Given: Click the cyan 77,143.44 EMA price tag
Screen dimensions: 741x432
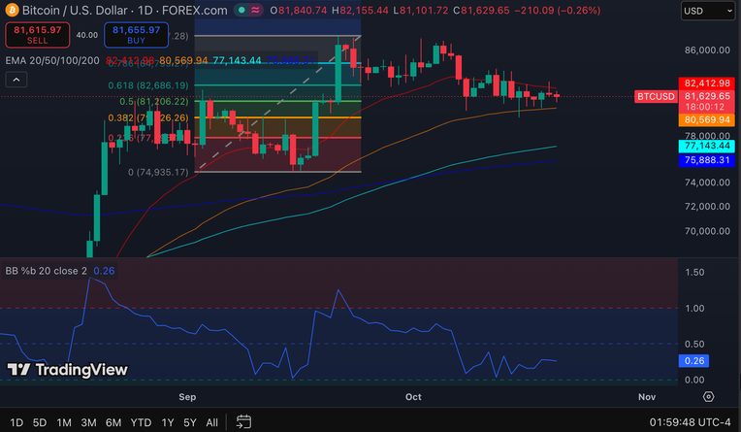Looking at the screenshot, I should [x=706, y=146].
